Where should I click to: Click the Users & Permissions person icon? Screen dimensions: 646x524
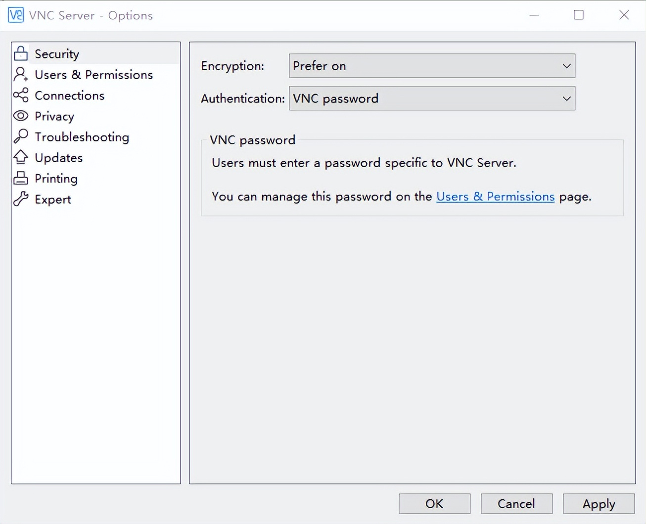(21, 74)
